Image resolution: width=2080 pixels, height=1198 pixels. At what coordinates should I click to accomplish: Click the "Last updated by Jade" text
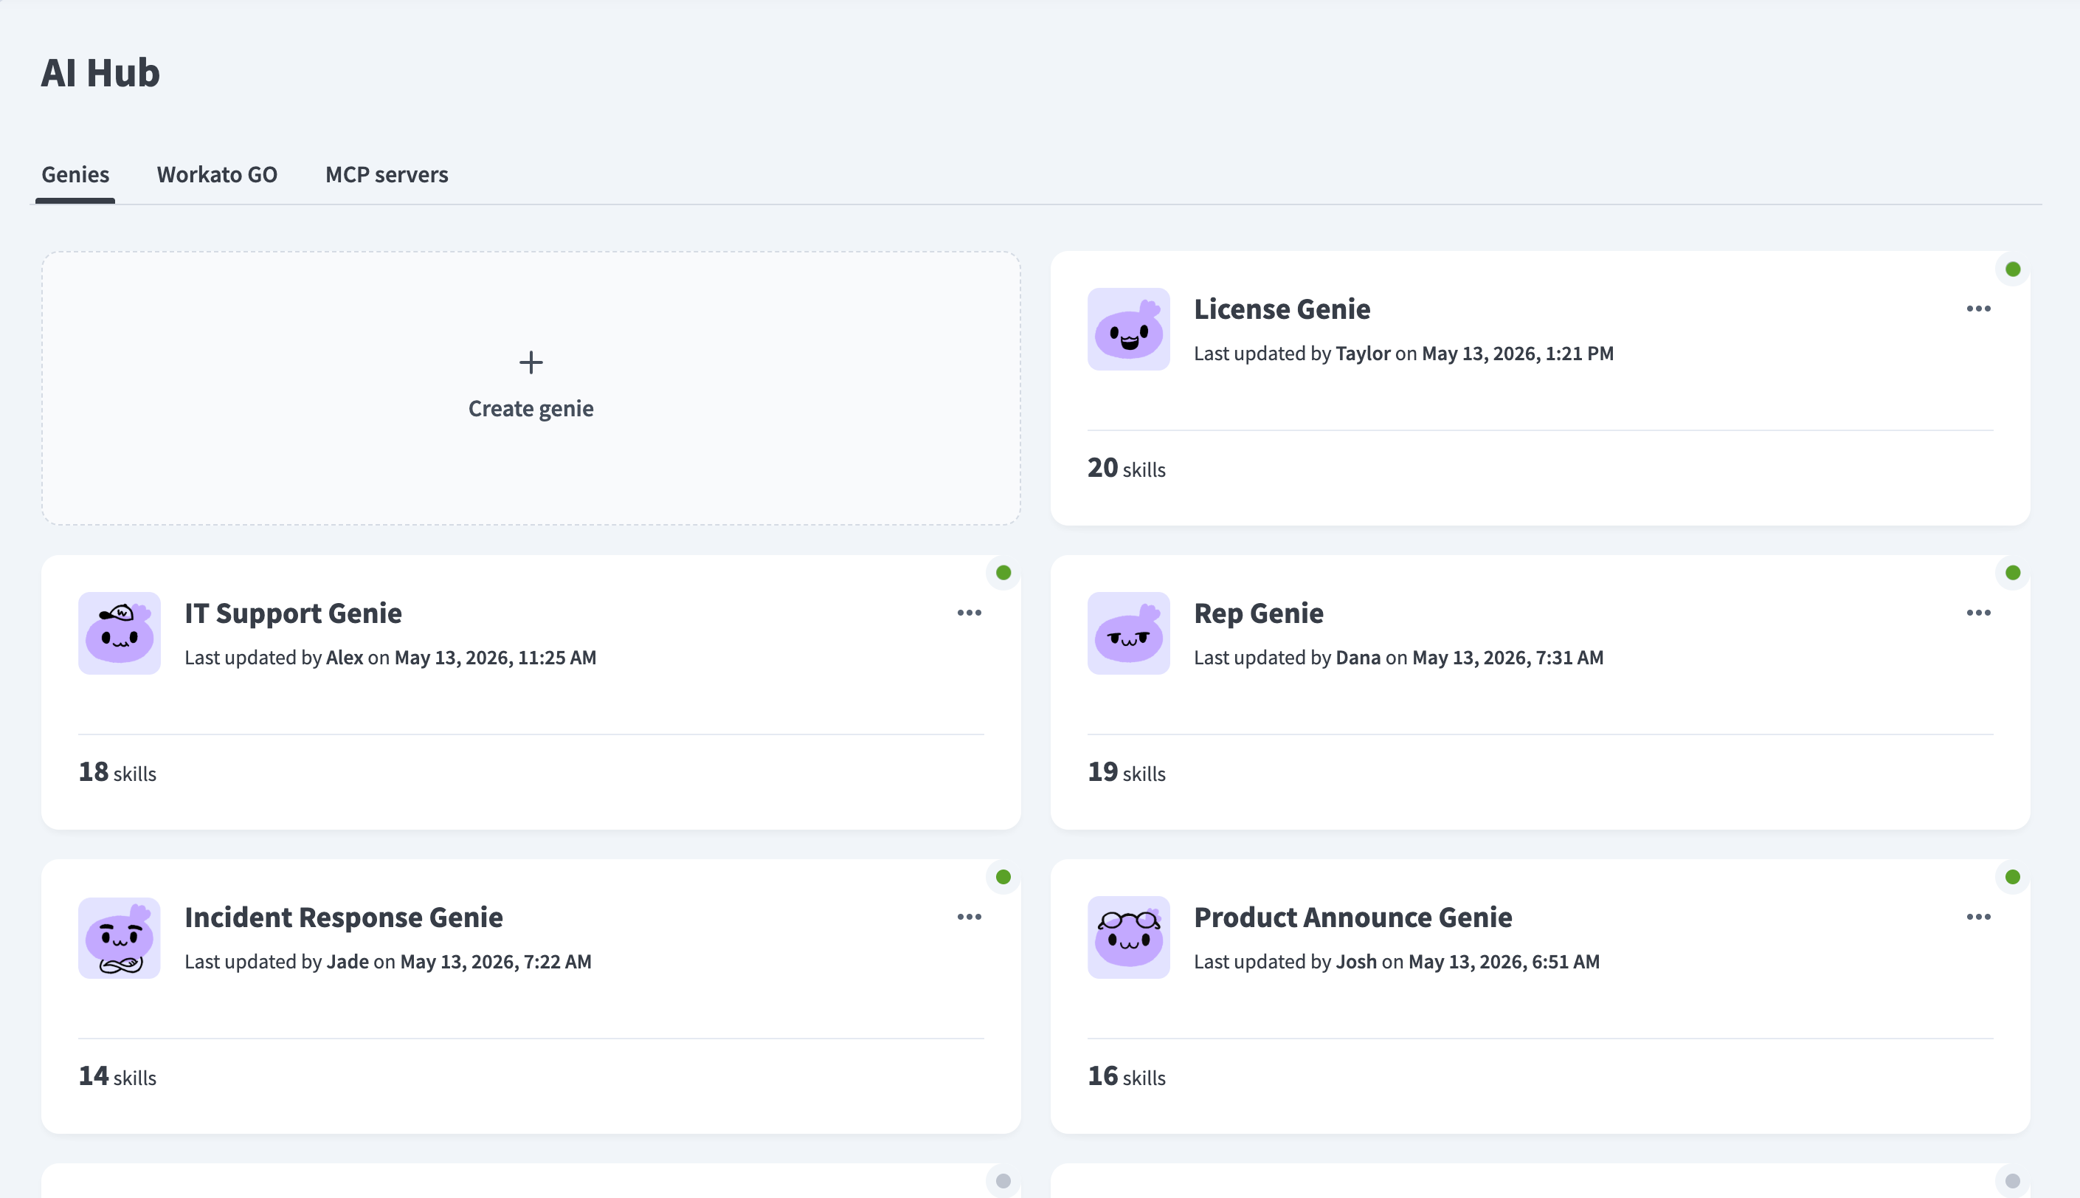pyautogui.click(x=277, y=962)
